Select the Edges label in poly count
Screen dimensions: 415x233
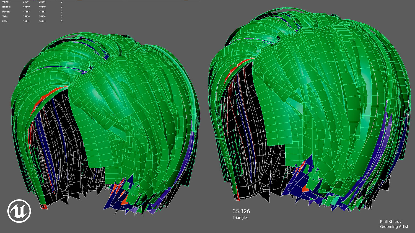coord(6,7)
